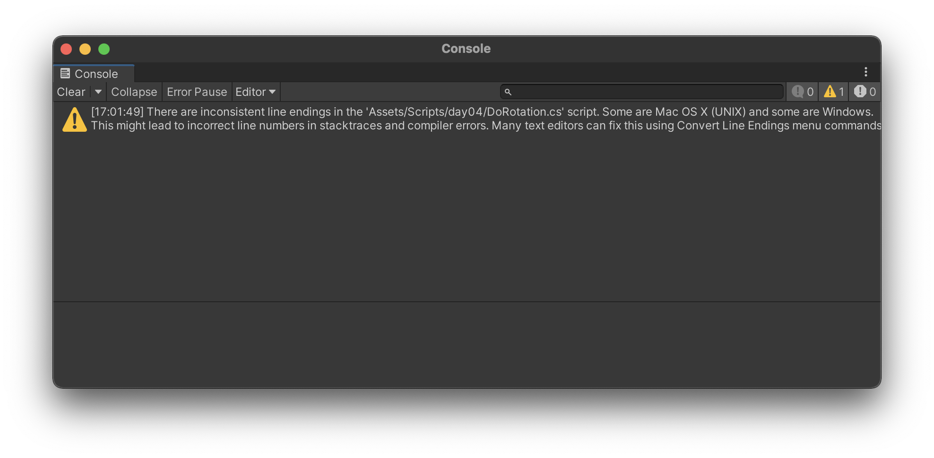Toggle the info messages filter icon
The image size is (934, 458).
(x=802, y=92)
